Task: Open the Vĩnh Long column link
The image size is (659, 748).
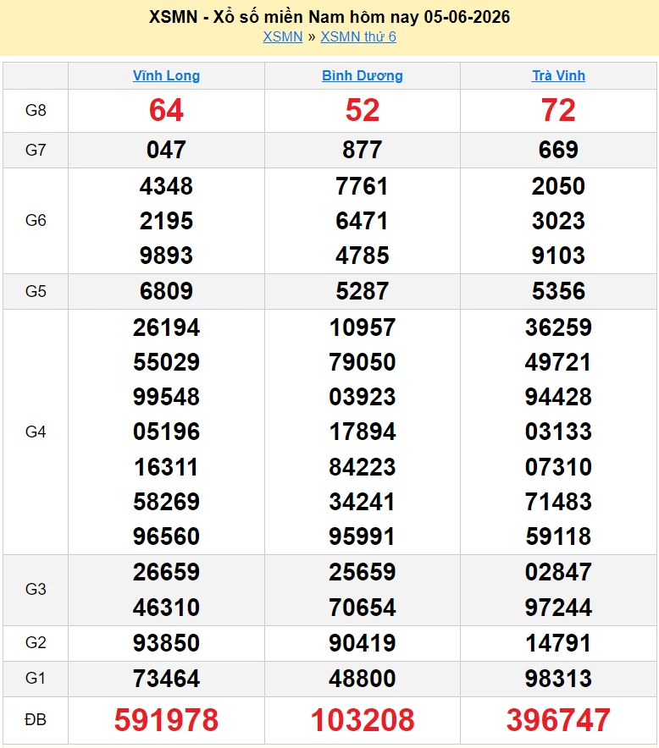Action: pos(166,75)
